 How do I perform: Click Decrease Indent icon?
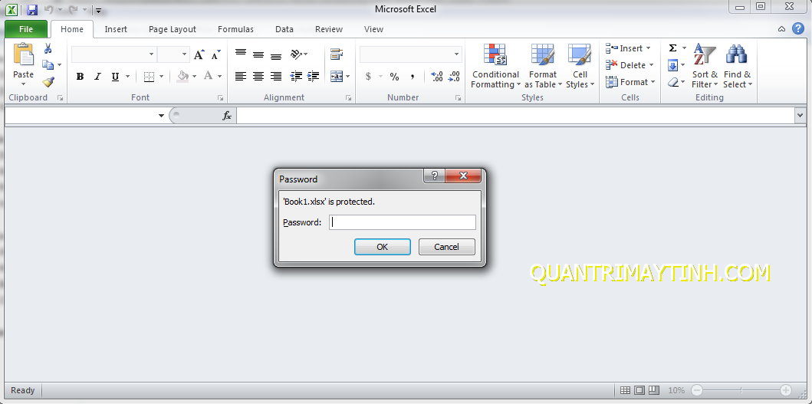(x=296, y=76)
